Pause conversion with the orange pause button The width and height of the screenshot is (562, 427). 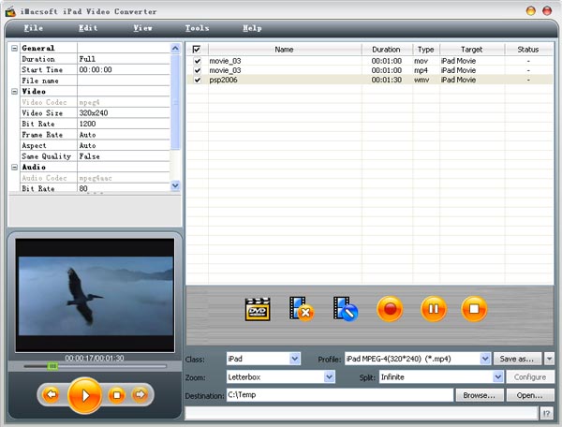(x=434, y=309)
